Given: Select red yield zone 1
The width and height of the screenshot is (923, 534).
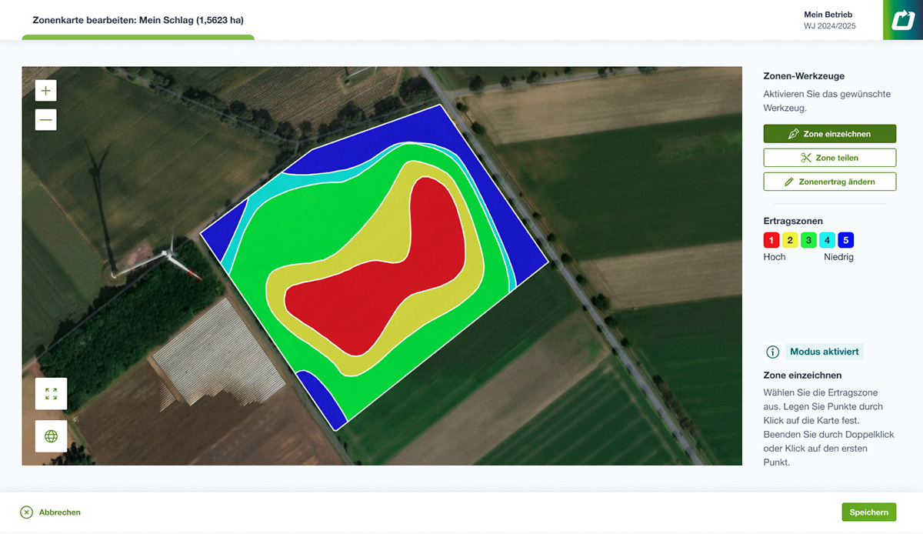Looking at the screenshot, I should coord(771,240).
